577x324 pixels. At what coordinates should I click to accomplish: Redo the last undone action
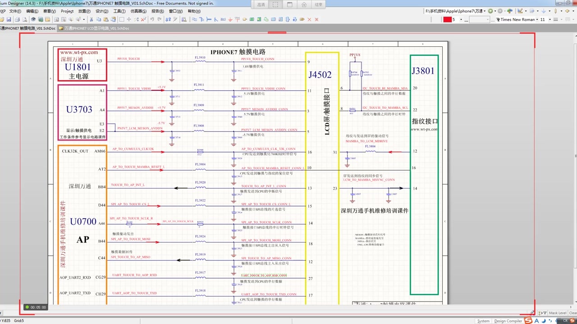tap(159, 19)
